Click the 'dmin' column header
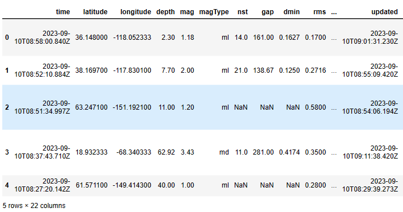 pyautogui.click(x=292, y=12)
